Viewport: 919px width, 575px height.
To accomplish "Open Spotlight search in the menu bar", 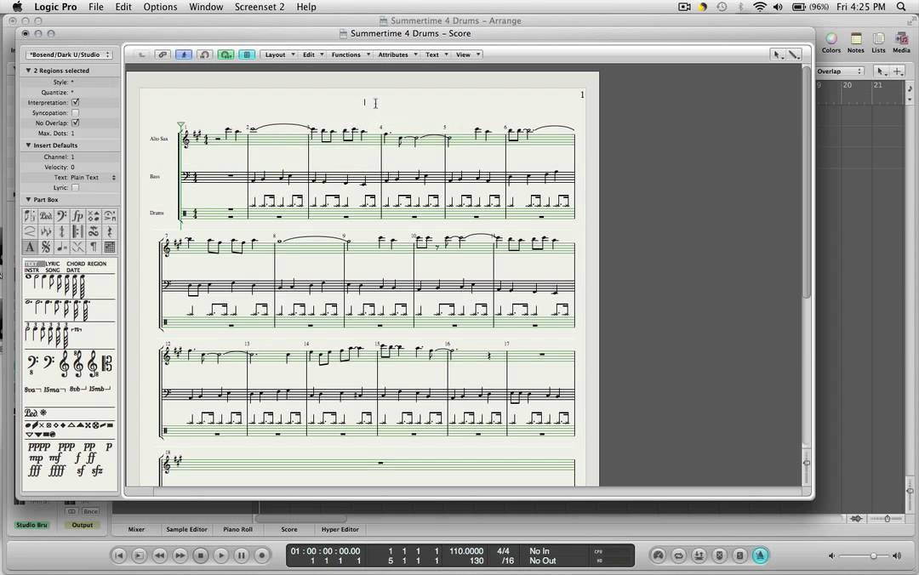I will tap(901, 7).
